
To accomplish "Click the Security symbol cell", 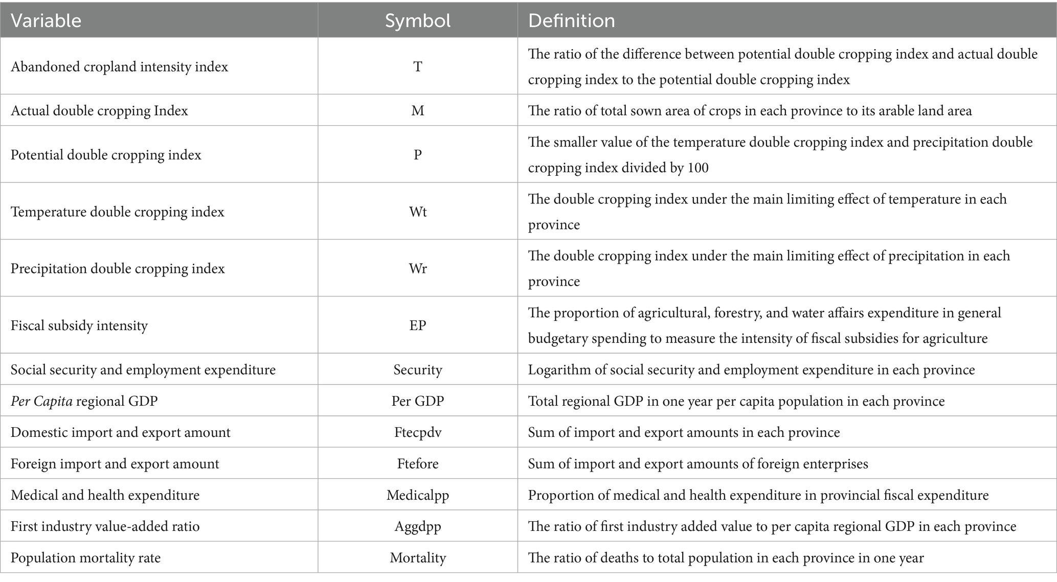I will (417, 370).
